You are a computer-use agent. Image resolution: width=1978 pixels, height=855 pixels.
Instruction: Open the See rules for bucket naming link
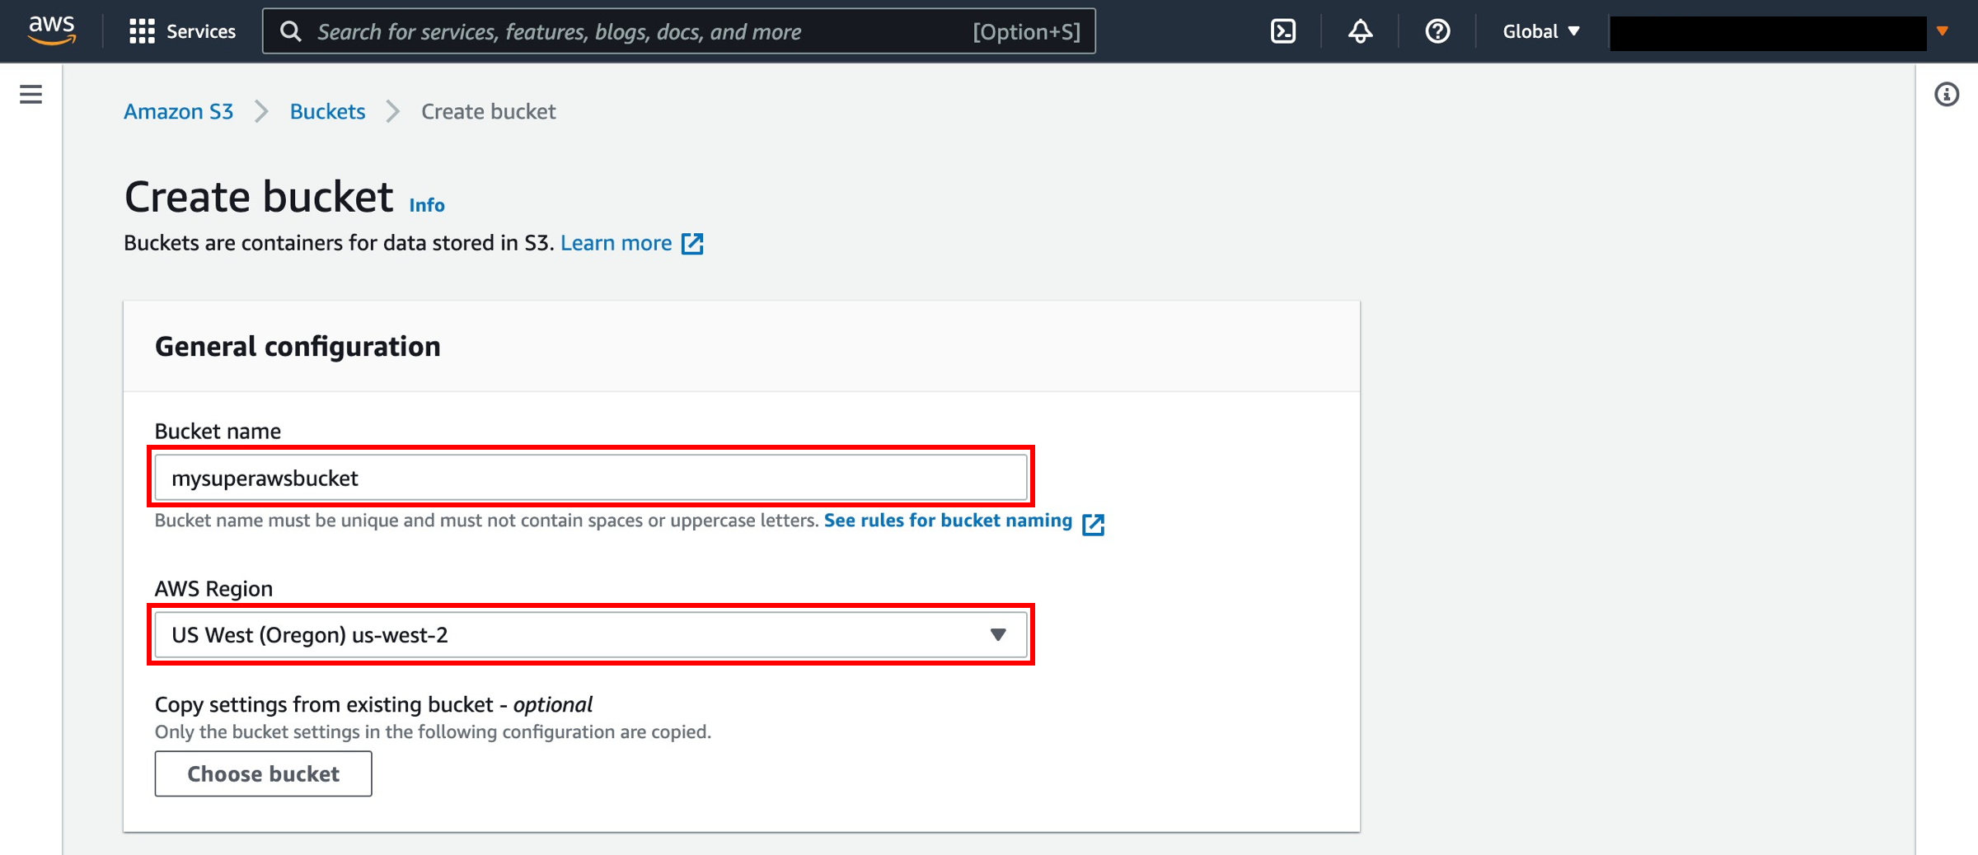pyautogui.click(x=948, y=521)
